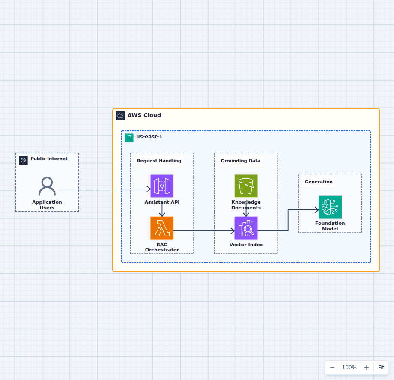Image resolution: width=394 pixels, height=380 pixels.
Task: Zoom in with the plus button
Action: click(367, 368)
